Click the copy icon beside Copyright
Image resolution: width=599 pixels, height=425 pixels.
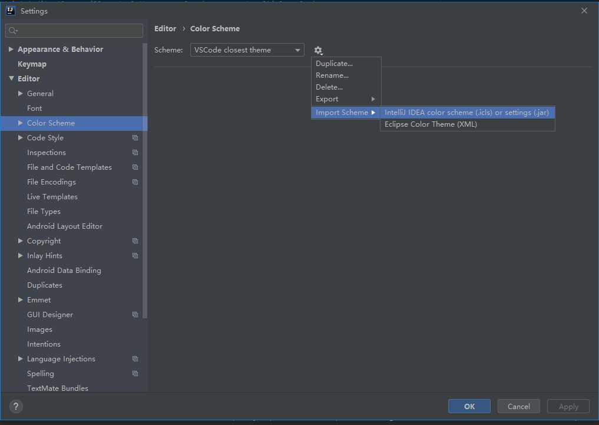pyautogui.click(x=135, y=241)
